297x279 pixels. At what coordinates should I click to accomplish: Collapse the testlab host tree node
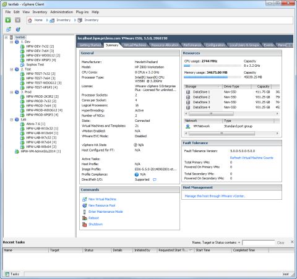(x=6, y=37)
